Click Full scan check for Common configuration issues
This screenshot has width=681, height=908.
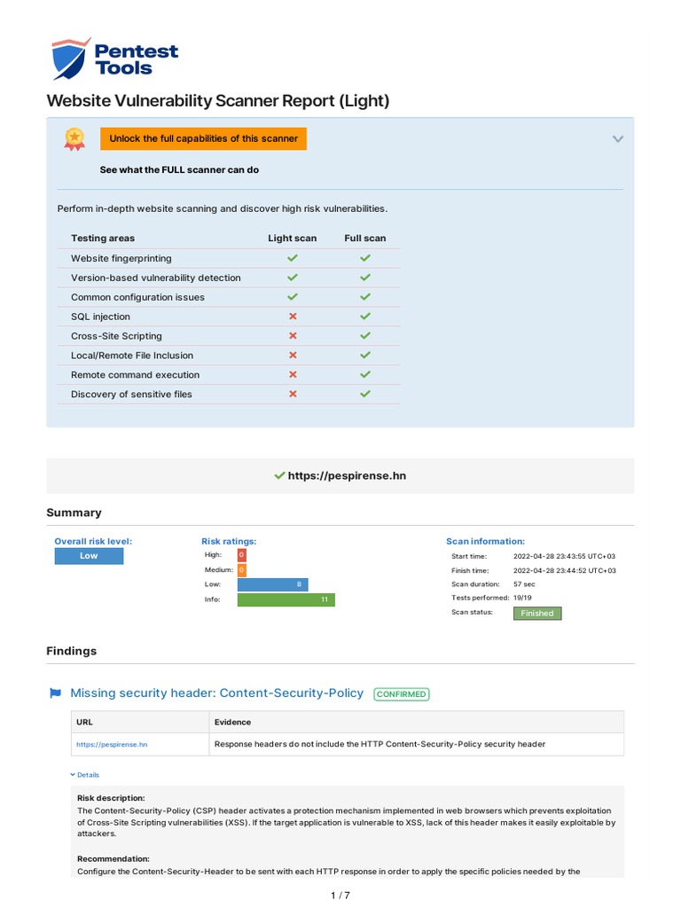coord(364,296)
